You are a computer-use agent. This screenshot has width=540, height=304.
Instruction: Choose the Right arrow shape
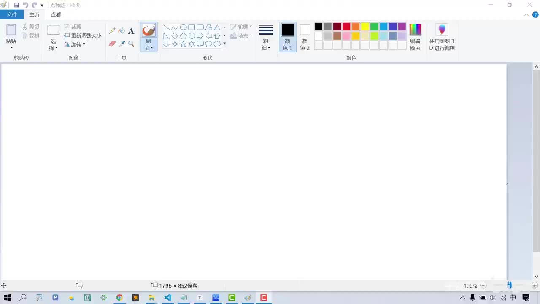pos(200,36)
